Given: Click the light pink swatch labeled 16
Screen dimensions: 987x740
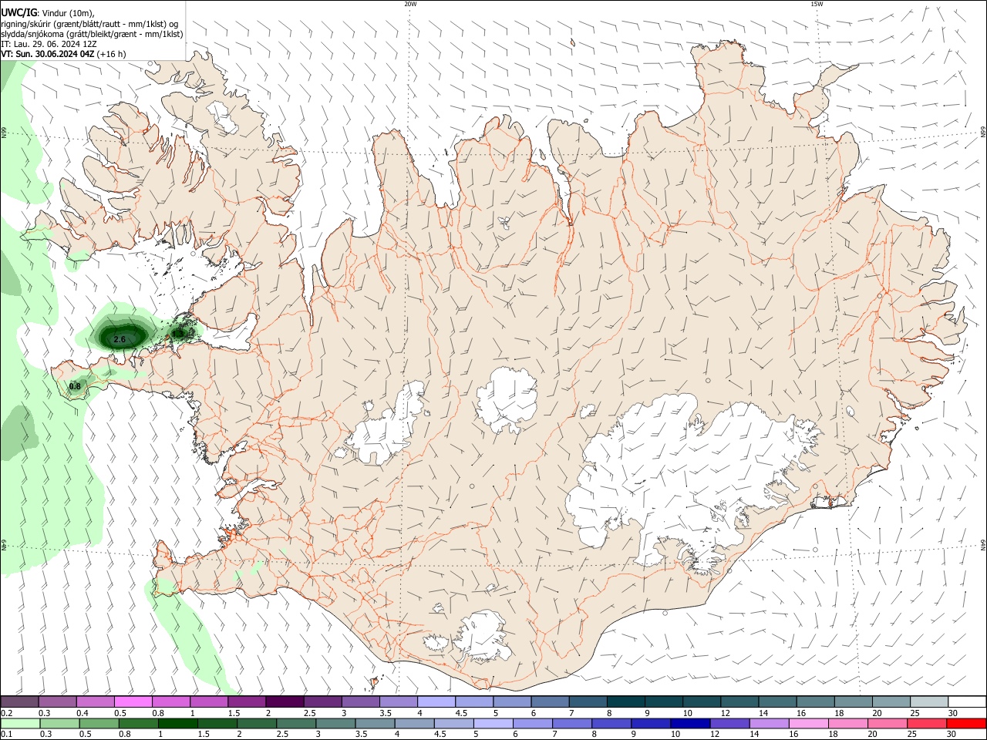Looking at the screenshot, I should 808,724.
